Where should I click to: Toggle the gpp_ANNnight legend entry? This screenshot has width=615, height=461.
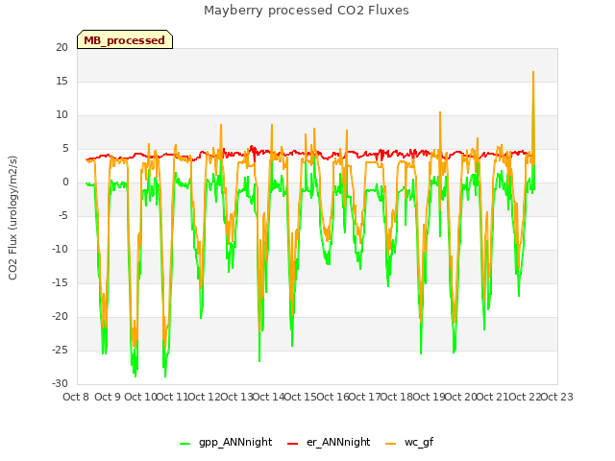(x=226, y=442)
